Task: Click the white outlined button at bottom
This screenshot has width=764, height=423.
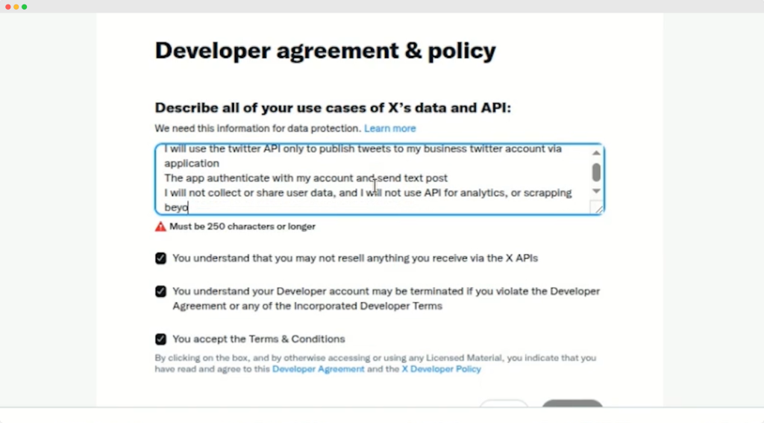Action: click(x=504, y=405)
